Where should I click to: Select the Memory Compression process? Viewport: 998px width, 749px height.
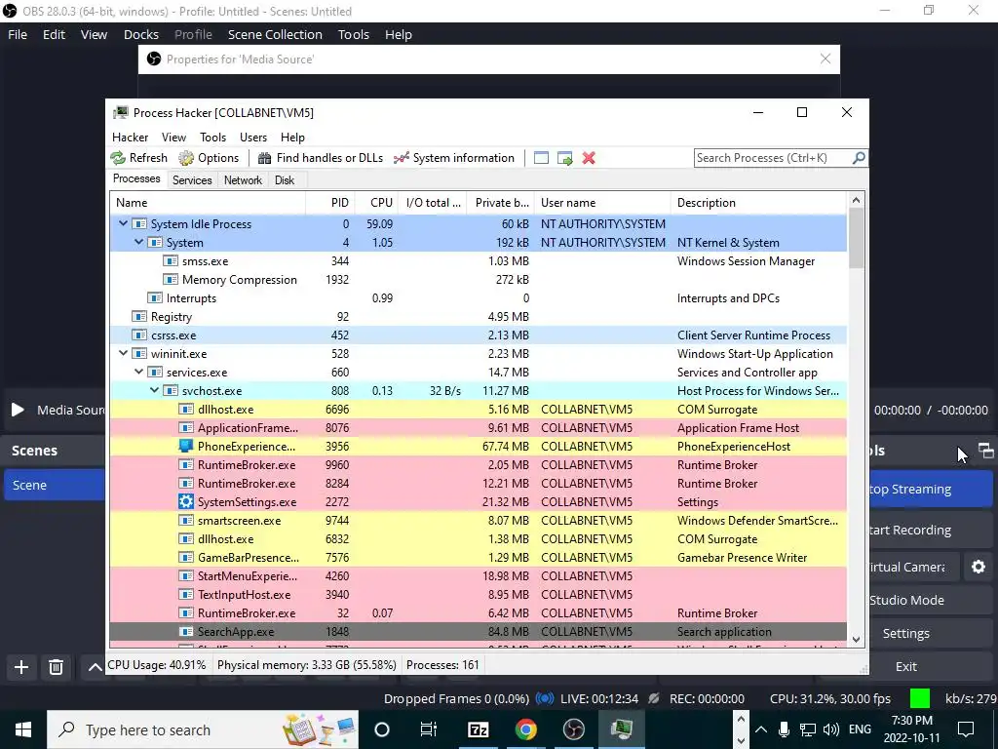tap(478, 280)
